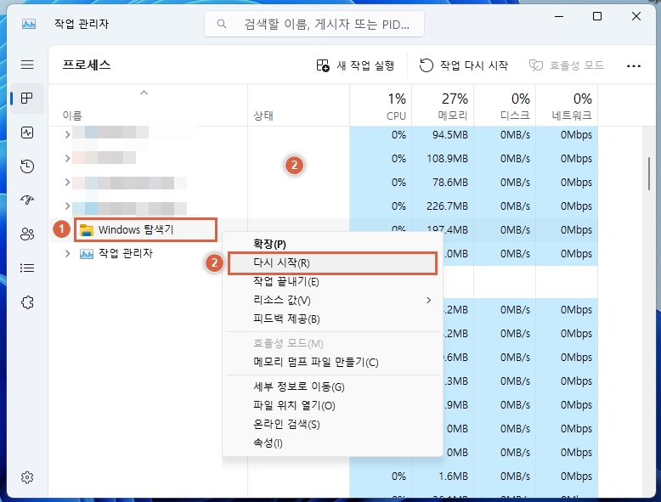Open the hamburger navigation menu
The image size is (661, 502).
27,65
